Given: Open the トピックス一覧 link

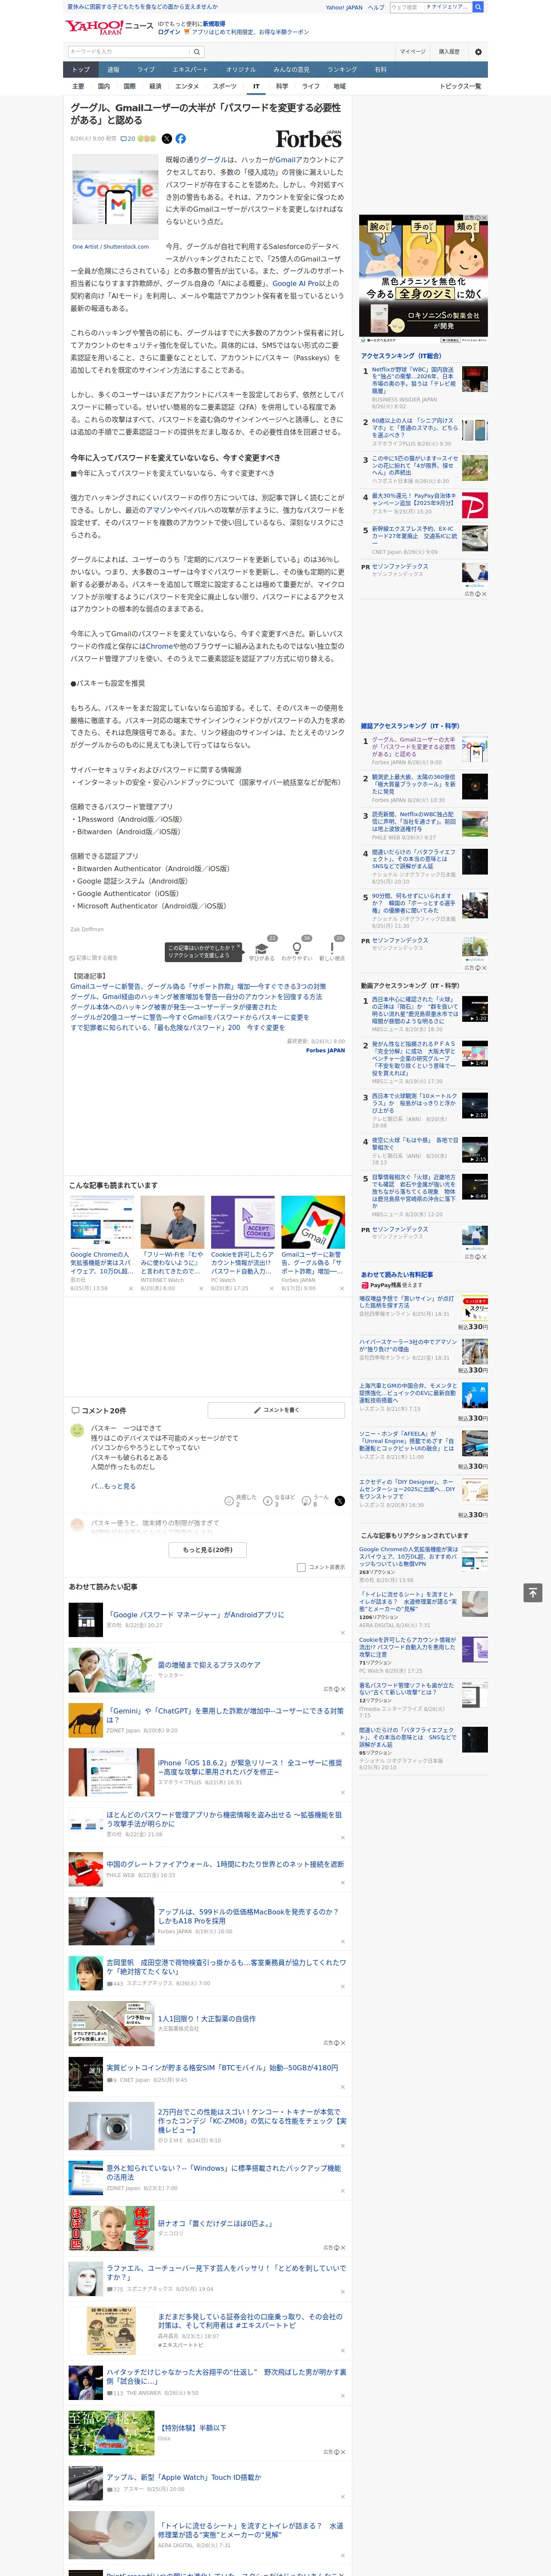Looking at the screenshot, I should coord(460,86).
